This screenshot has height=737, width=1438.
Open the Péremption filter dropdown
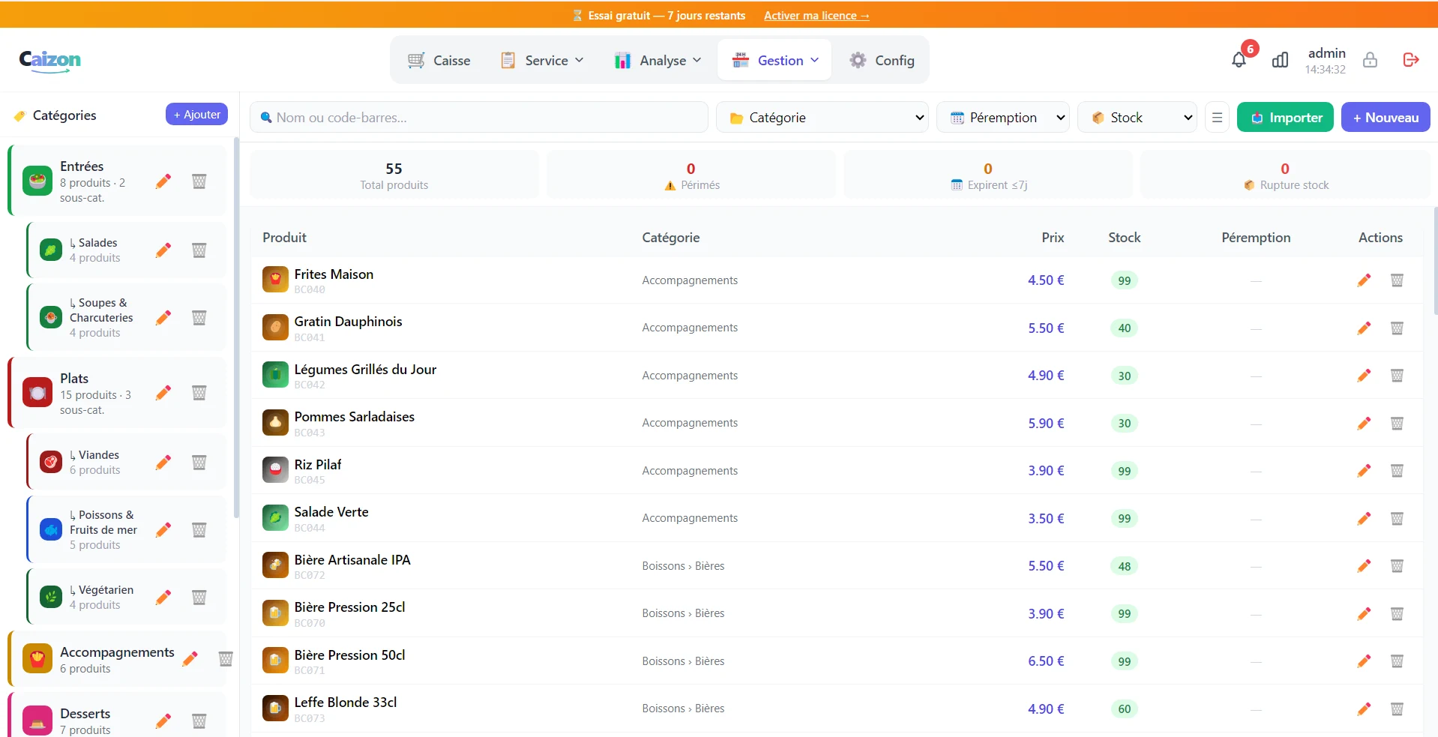(x=1003, y=118)
